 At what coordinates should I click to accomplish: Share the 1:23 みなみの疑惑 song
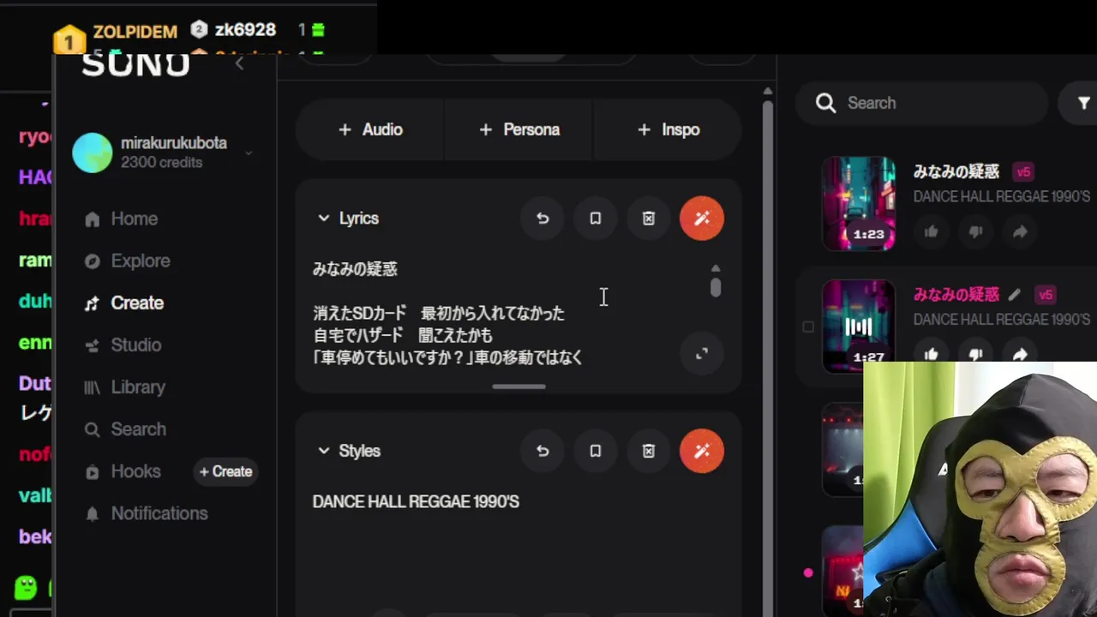[x=1020, y=231]
